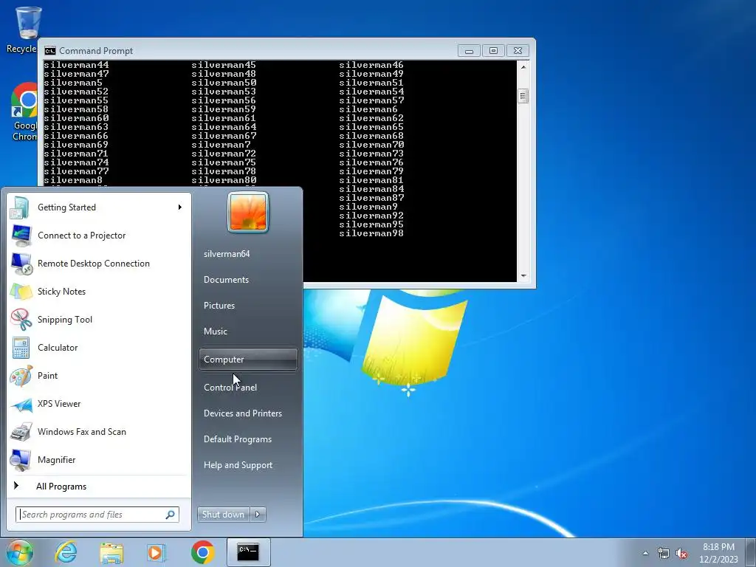
Task: Click the taskbar clock and date
Action: coord(718,553)
